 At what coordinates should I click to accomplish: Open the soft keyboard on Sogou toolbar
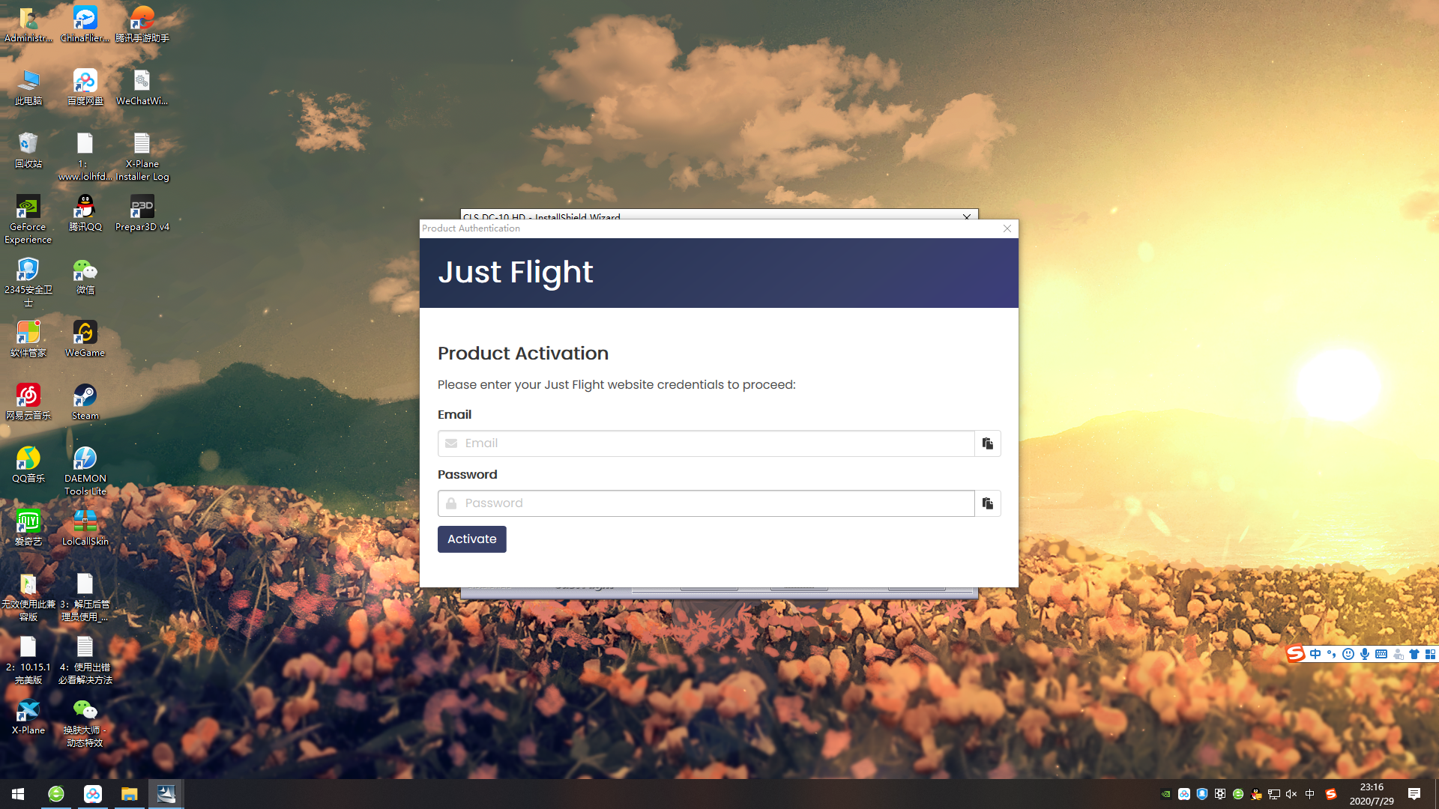point(1381,654)
